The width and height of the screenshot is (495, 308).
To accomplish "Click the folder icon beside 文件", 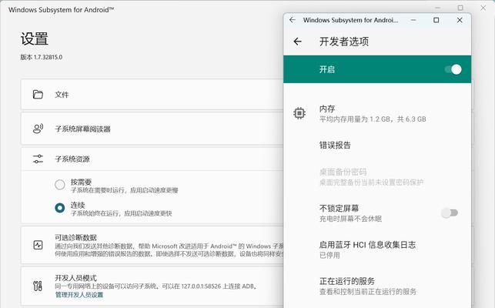I will click(38, 94).
